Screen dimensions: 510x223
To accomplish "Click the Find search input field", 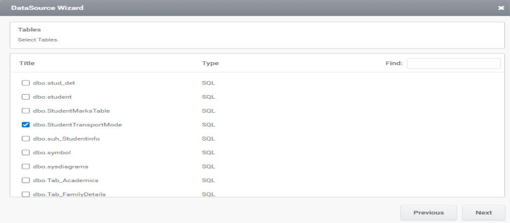I will (x=453, y=63).
